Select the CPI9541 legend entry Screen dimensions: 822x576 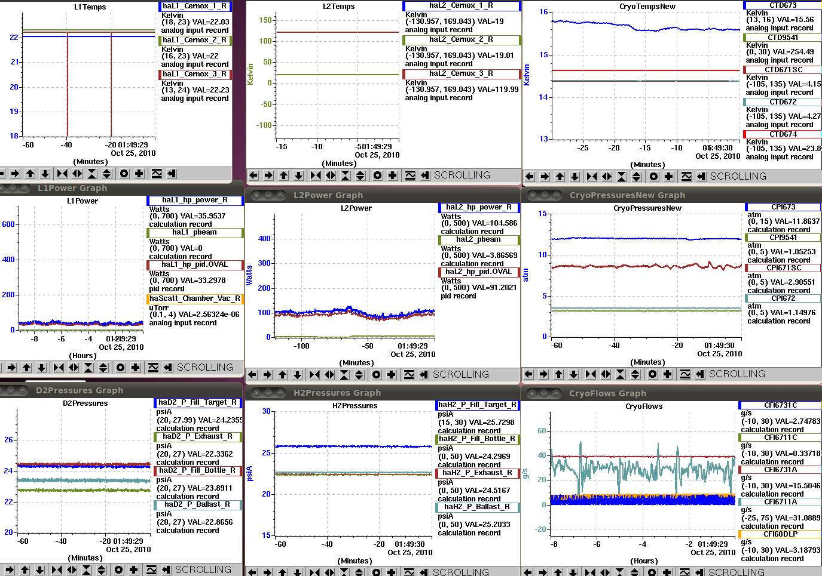click(x=783, y=238)
